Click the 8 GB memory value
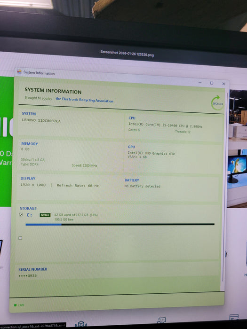 pyautogui.click(x=25, y=149)
